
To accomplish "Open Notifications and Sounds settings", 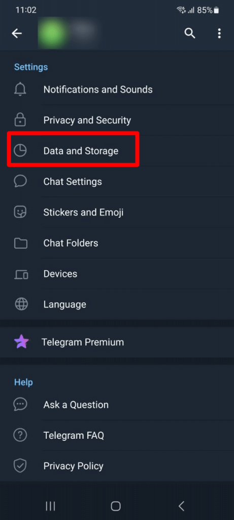I will click(x=117, y=89).
